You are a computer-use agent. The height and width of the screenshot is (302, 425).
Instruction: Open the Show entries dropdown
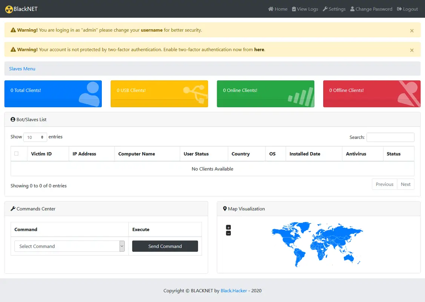pyautogui.click(x=35, y=137)
